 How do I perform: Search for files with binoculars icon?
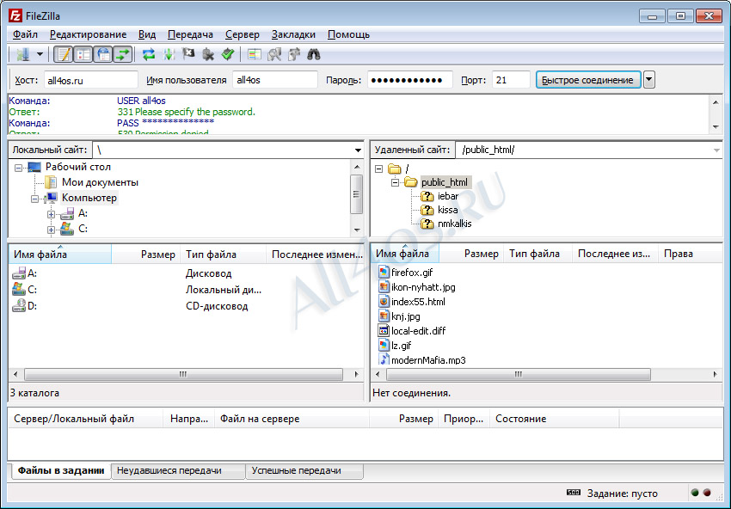(313, 54)
